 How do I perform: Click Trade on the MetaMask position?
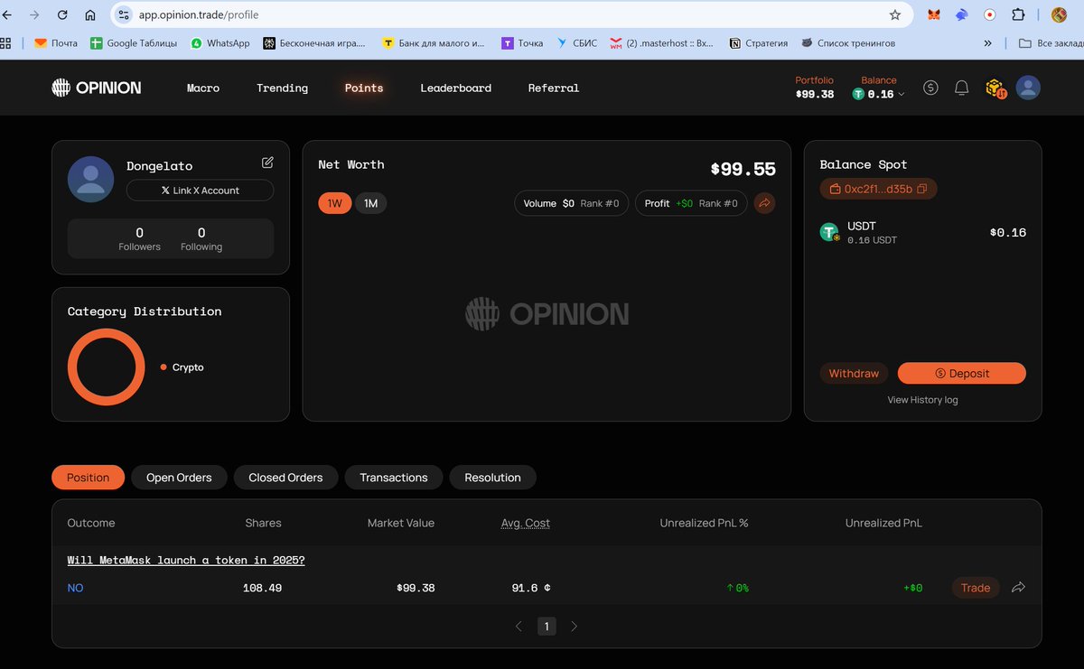click(x=976, y=588)
